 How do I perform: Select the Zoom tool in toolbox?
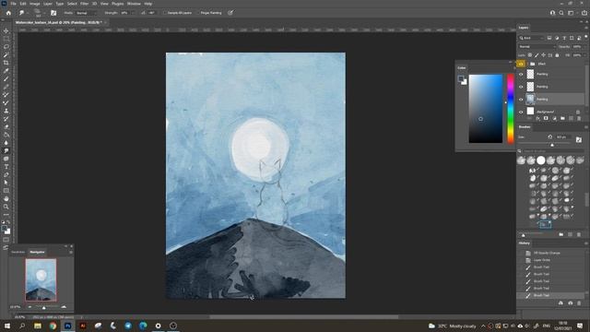[6, 207]
